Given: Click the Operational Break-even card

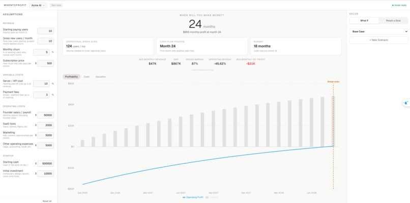Looking at the screenshot, I should coord(108,46).
